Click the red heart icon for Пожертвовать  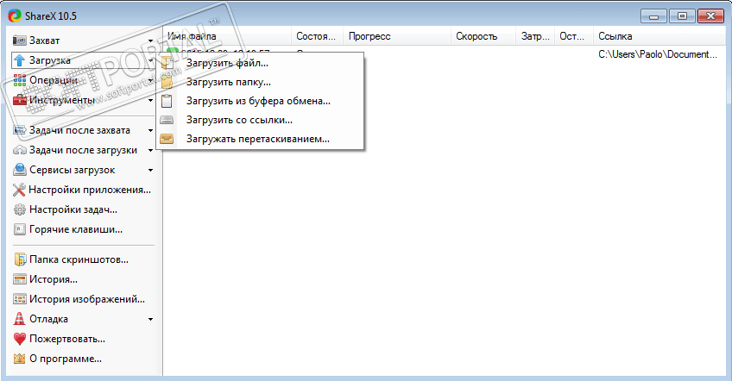click(19, 339)
